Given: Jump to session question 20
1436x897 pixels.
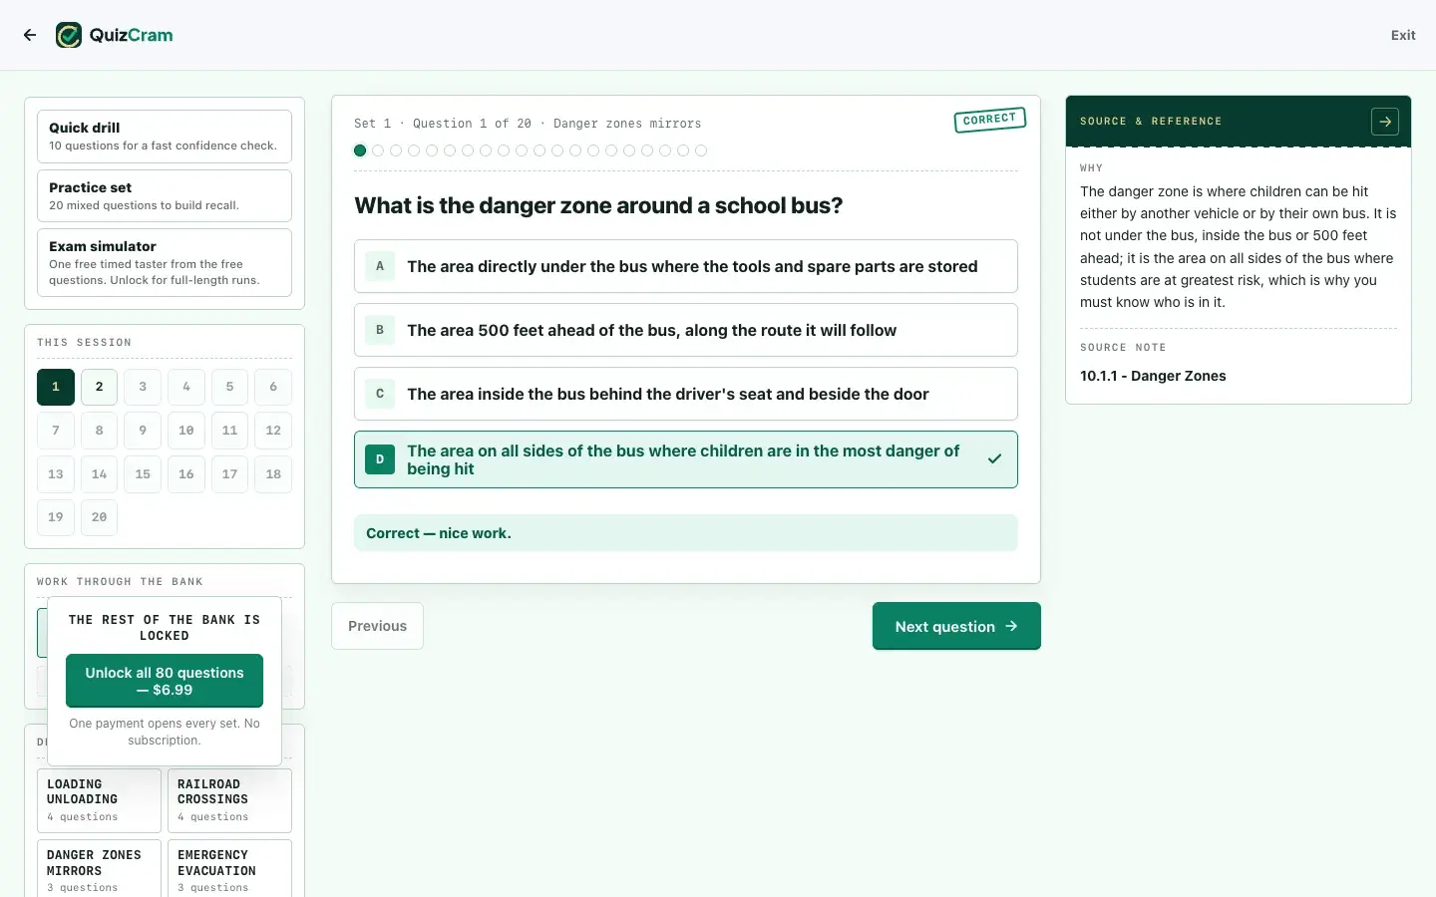Looking at the screenshot, I should (99, 517).
